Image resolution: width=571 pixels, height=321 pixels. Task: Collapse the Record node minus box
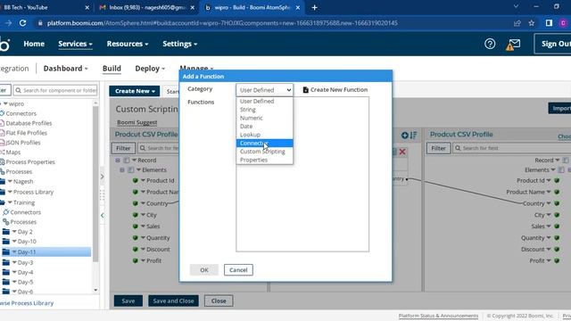[118, 160]
